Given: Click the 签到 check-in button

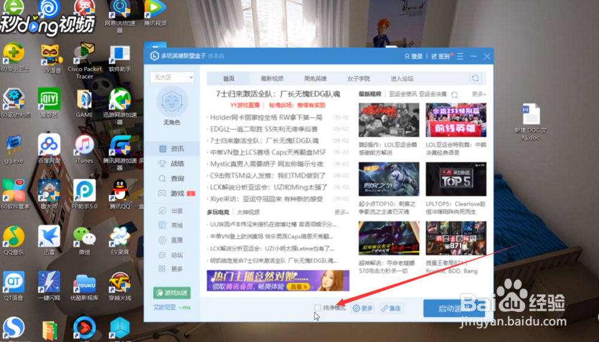Looking at the screenshot, I should click(x=441, y=56).
